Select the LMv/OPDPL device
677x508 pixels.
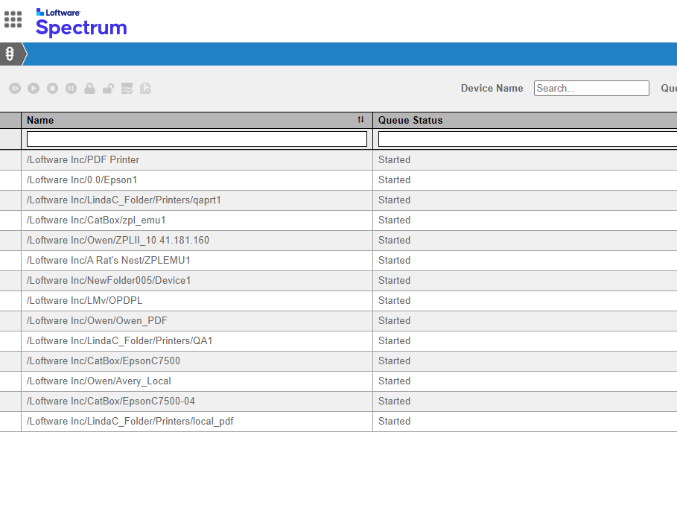84,301
